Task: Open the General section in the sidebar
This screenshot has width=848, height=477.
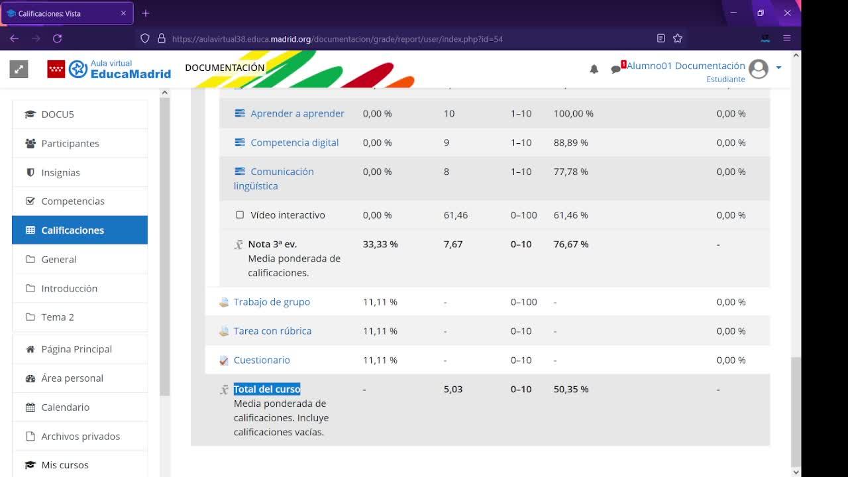Action: (x=79, y=259)
